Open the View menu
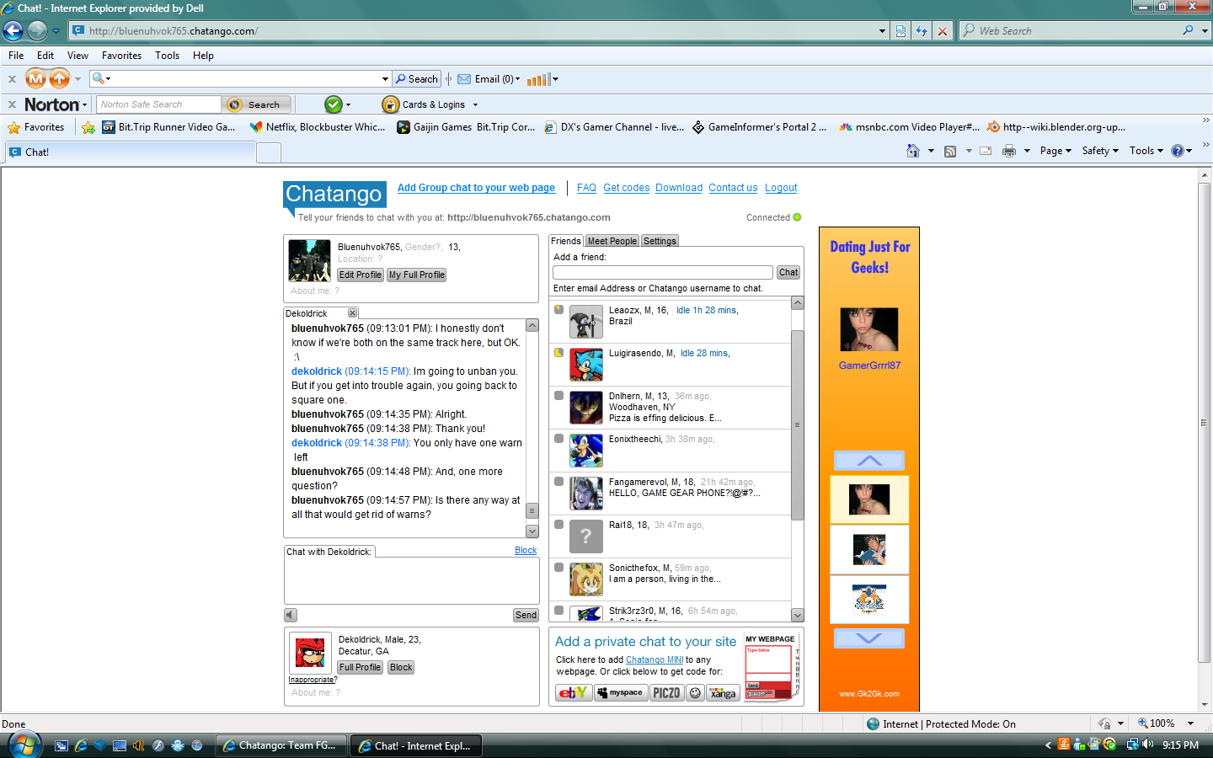This screenshot has width=1213, height=758. click(77, 56)
